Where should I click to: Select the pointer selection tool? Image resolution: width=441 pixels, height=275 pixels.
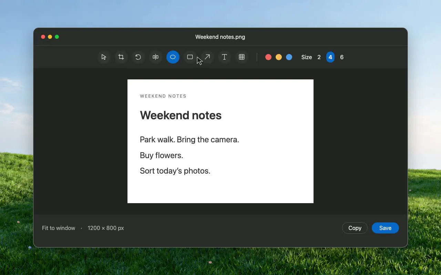pyautogui.click(x=104, y=57)
